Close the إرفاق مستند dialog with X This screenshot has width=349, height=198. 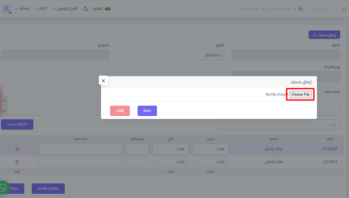coord(103,81)
